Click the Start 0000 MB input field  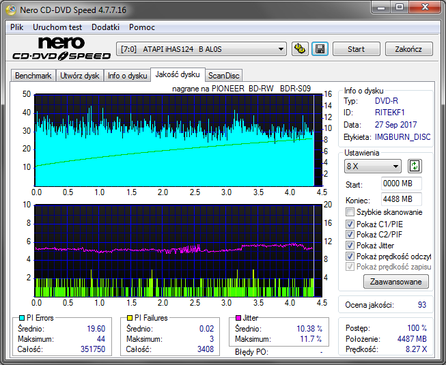(x=402, y=184)
